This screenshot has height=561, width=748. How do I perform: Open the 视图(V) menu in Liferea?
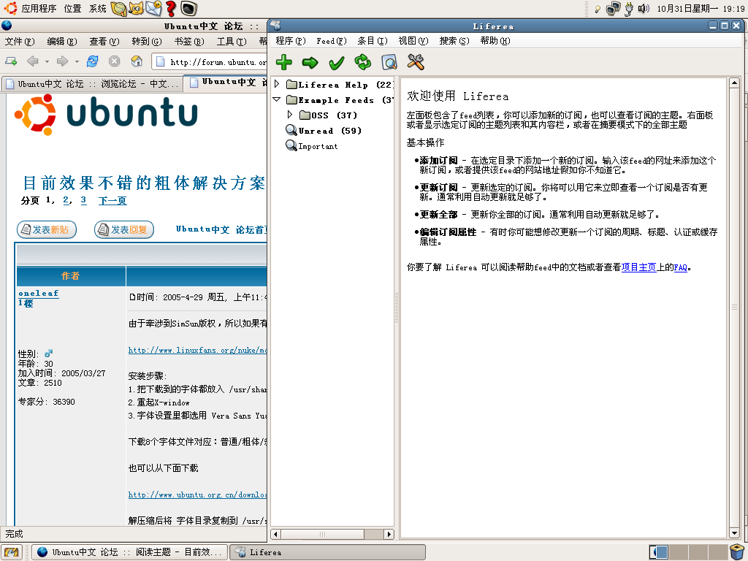coord(413,41)
